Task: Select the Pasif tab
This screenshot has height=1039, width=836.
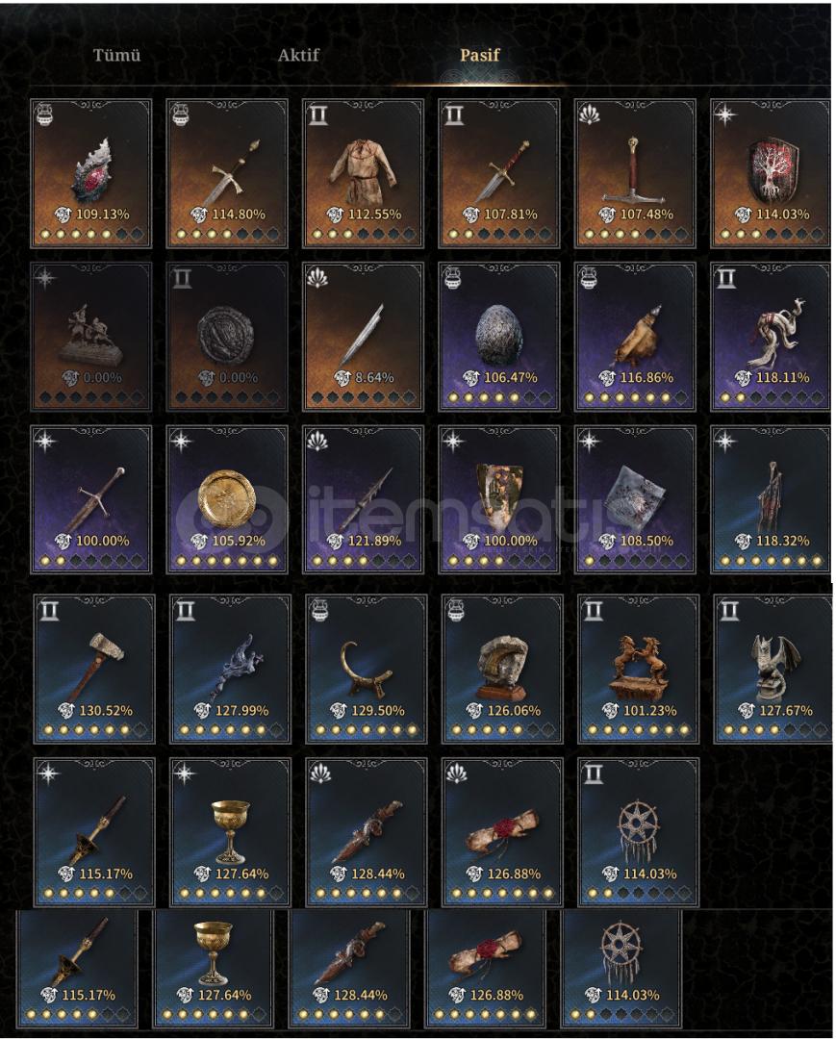Action: (x=480, y=55)
